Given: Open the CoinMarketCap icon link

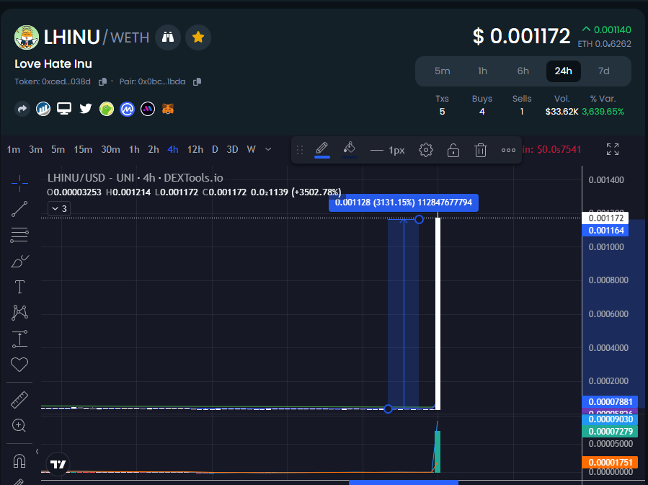Looking at the screenshot, I should [128, 109].
